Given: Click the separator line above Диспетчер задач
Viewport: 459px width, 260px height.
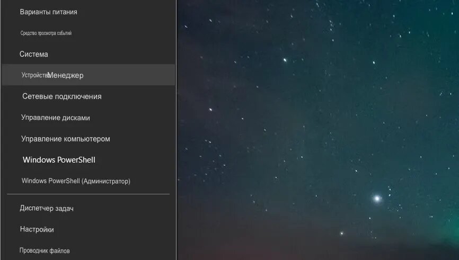Looking at the screenshot, I should click(88, 194).
